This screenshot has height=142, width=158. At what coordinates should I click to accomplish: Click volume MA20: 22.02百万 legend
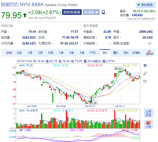97,111
